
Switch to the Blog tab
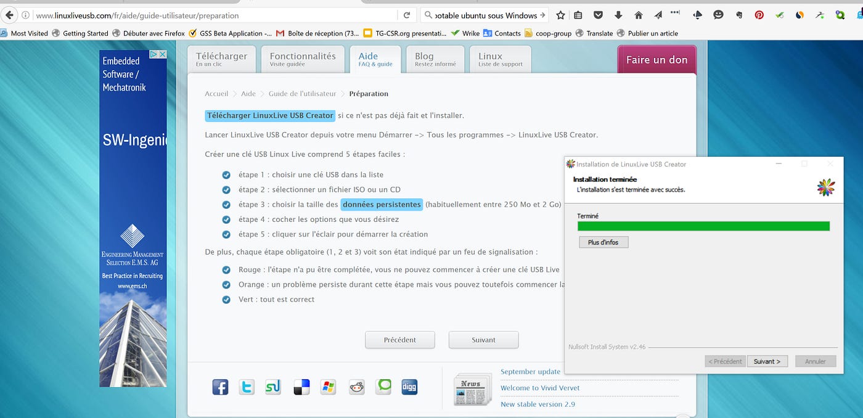[x=435, y=59]
